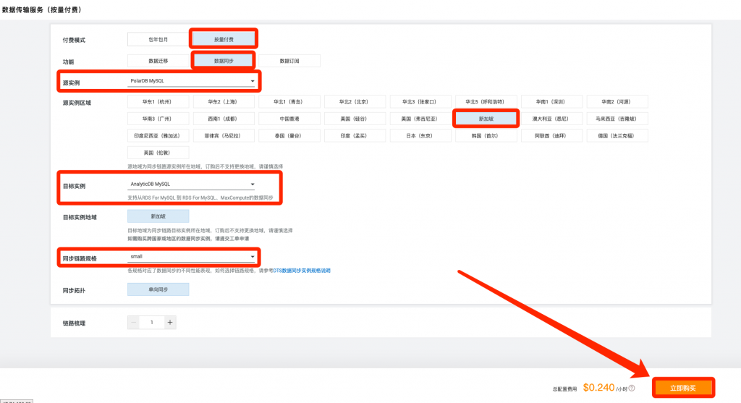The image size is (741, 403).
Task: Open the 目标实例 AnalyticDB MySQL dropdown
Action: 191,184
